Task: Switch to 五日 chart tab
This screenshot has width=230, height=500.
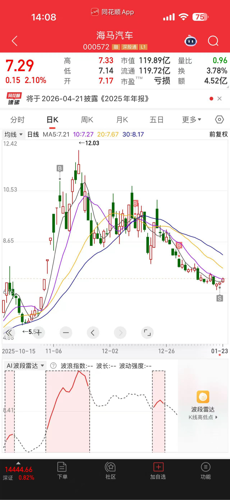Action: tap(157, 120)
